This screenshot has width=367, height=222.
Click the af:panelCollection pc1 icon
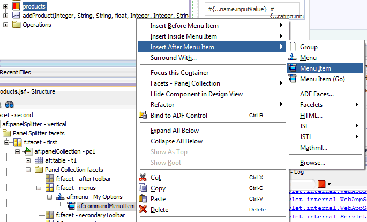point(28,151)
